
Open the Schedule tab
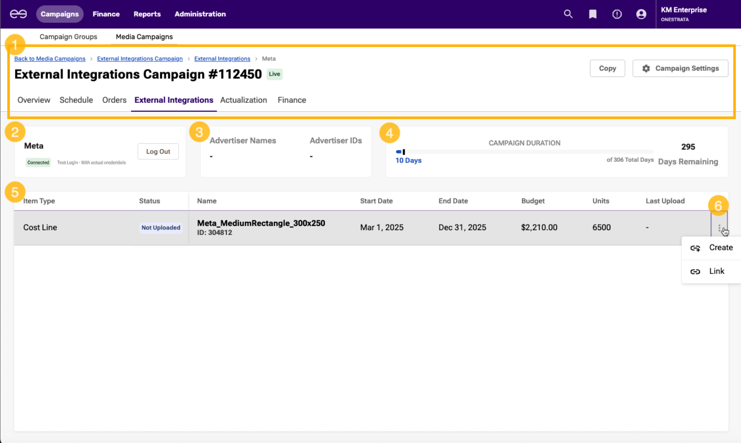tap(76, 100)
